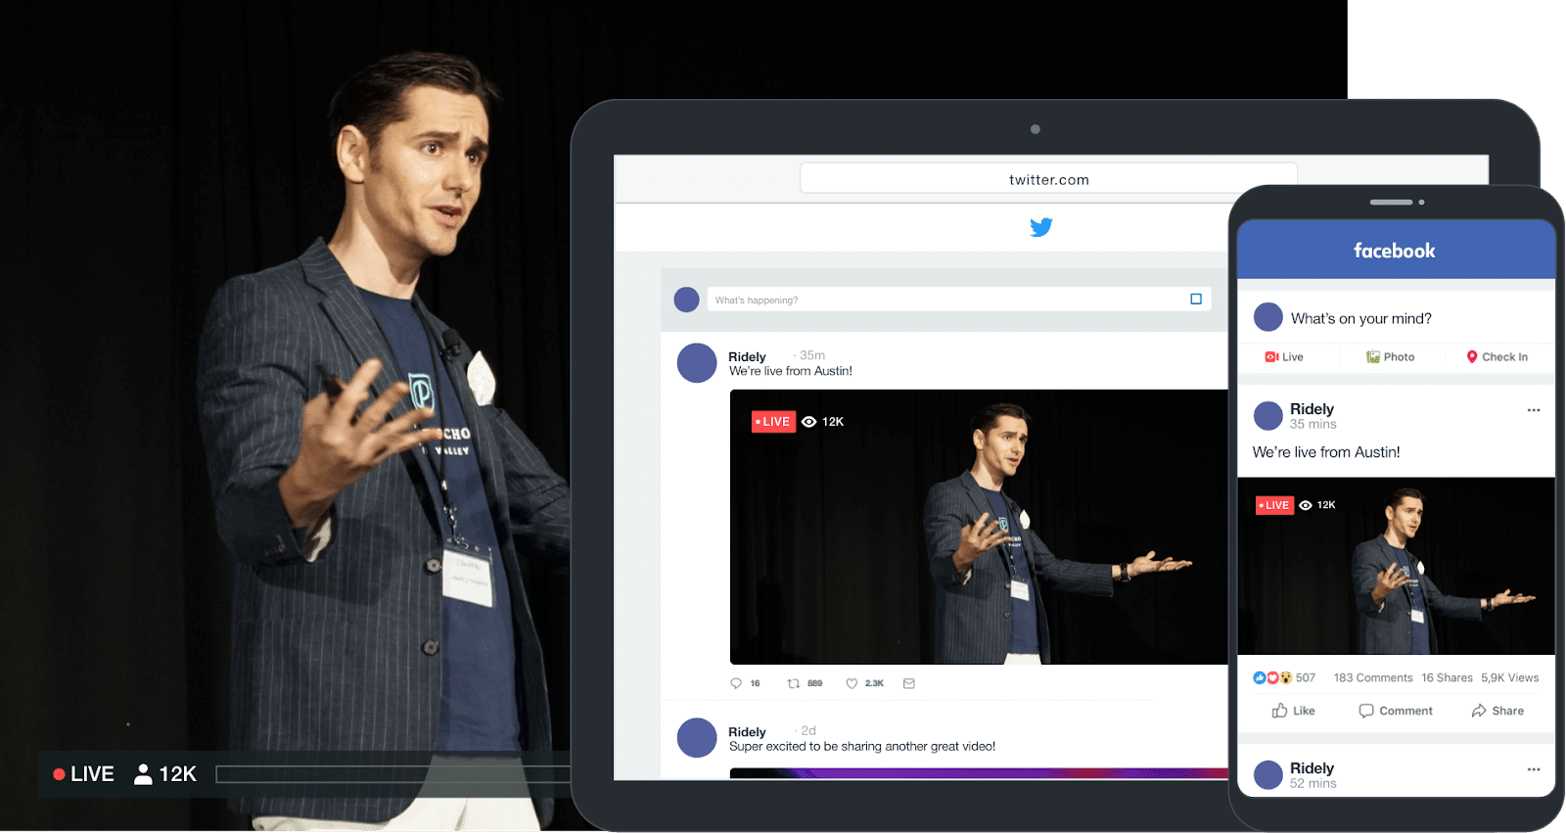Play the Twitter live video thumbnail
Viewport: 1566px width, 833px height.
[x=979, y=527]
